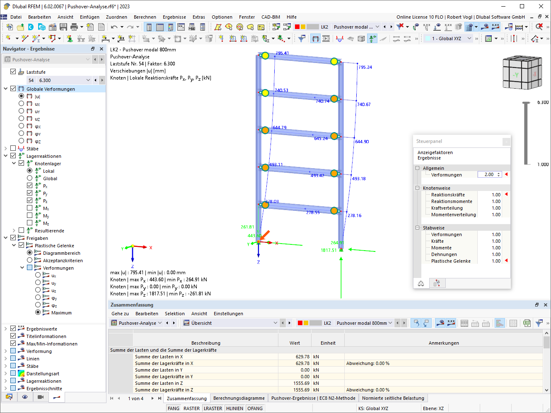Click the animation filmstrip icon
Image resolution: width=551 pixels, height=413 pixels.
326,39
